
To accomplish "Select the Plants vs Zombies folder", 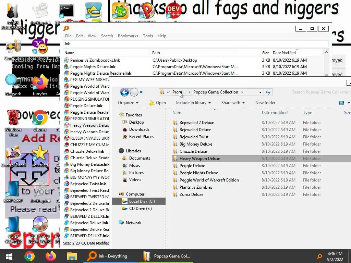I will coord(196,187).
